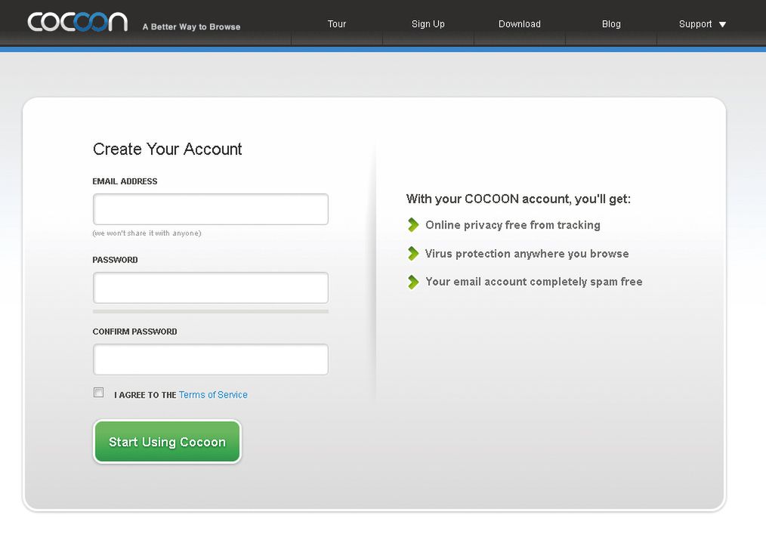Click the "A Better Way to Browse" tagline
Image resolution: width=766 pixels, height=543 pixels.
pos(191,27)
